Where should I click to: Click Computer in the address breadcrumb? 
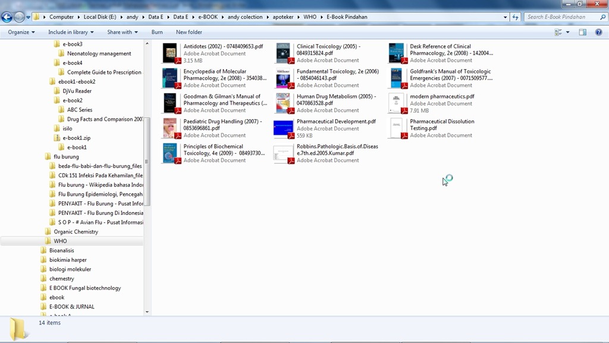click(61, 17)
